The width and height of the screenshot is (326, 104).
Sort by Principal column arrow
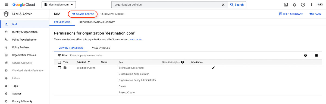89,62
